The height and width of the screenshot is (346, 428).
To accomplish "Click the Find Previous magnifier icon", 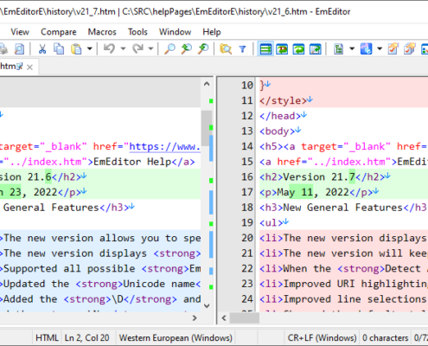I will click(x=203, y=48).
